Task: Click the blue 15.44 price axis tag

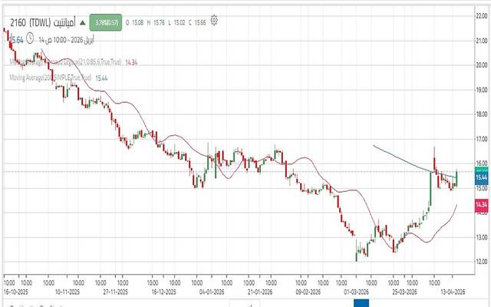Action: pos(481,177)
